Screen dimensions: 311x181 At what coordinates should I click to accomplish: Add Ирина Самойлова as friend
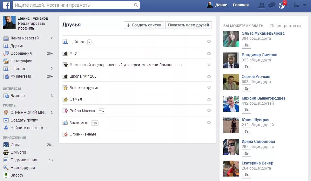click(x=246, y=153)
